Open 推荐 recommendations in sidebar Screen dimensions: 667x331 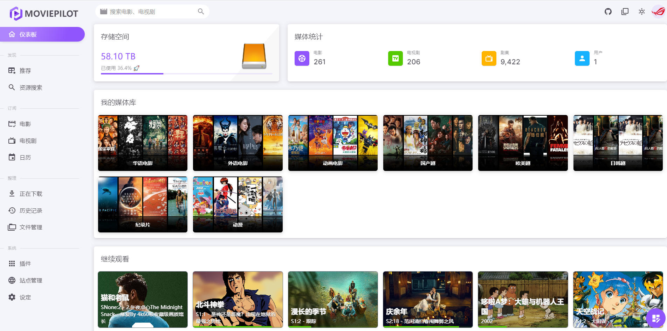pyautogui.click(x=42, y=71)
